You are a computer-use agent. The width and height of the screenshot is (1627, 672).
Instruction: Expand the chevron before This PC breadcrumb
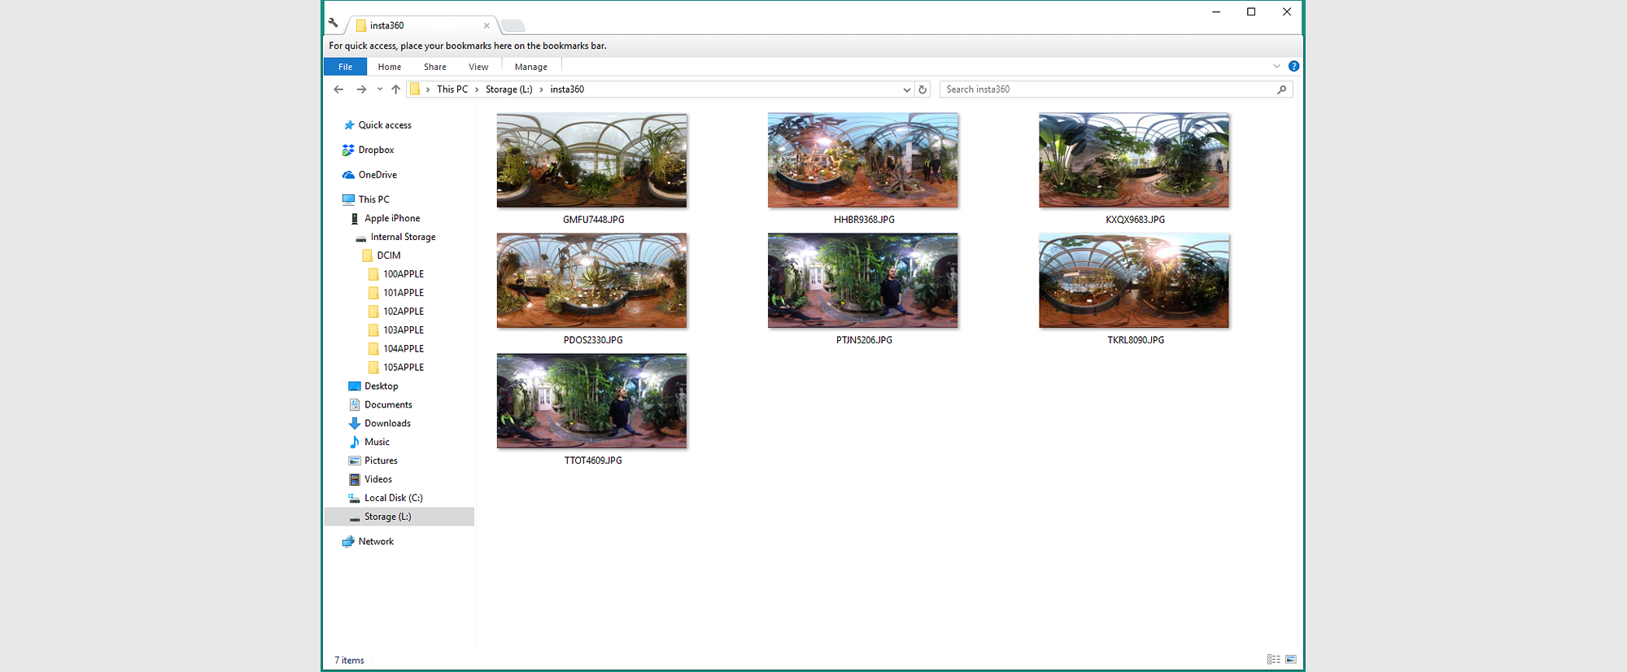[x=428, y=89]
